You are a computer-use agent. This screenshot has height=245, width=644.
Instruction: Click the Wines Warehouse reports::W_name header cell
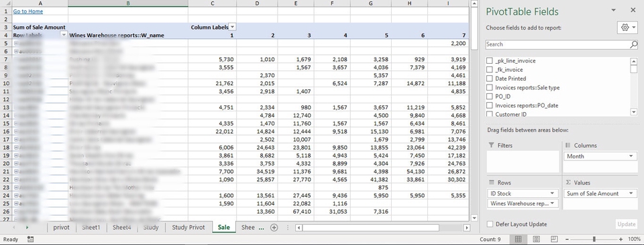pyautogui.click(x=128, y=36)
